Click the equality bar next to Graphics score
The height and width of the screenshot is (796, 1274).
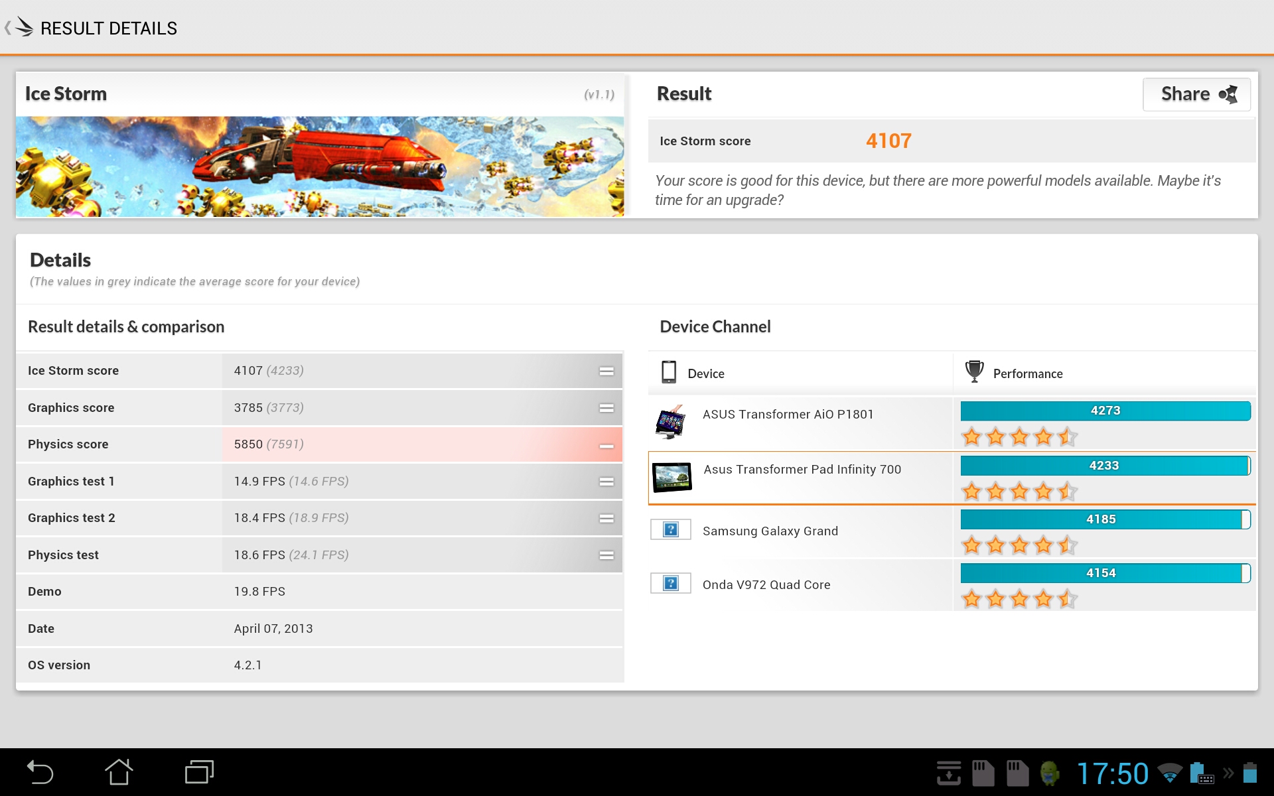pos(606,407)
